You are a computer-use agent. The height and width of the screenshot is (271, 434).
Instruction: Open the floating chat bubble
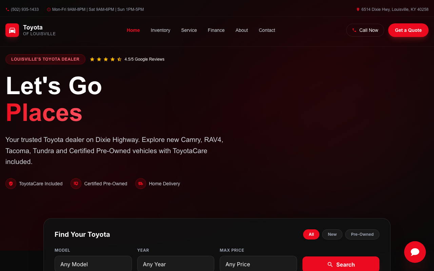[415, 252]
